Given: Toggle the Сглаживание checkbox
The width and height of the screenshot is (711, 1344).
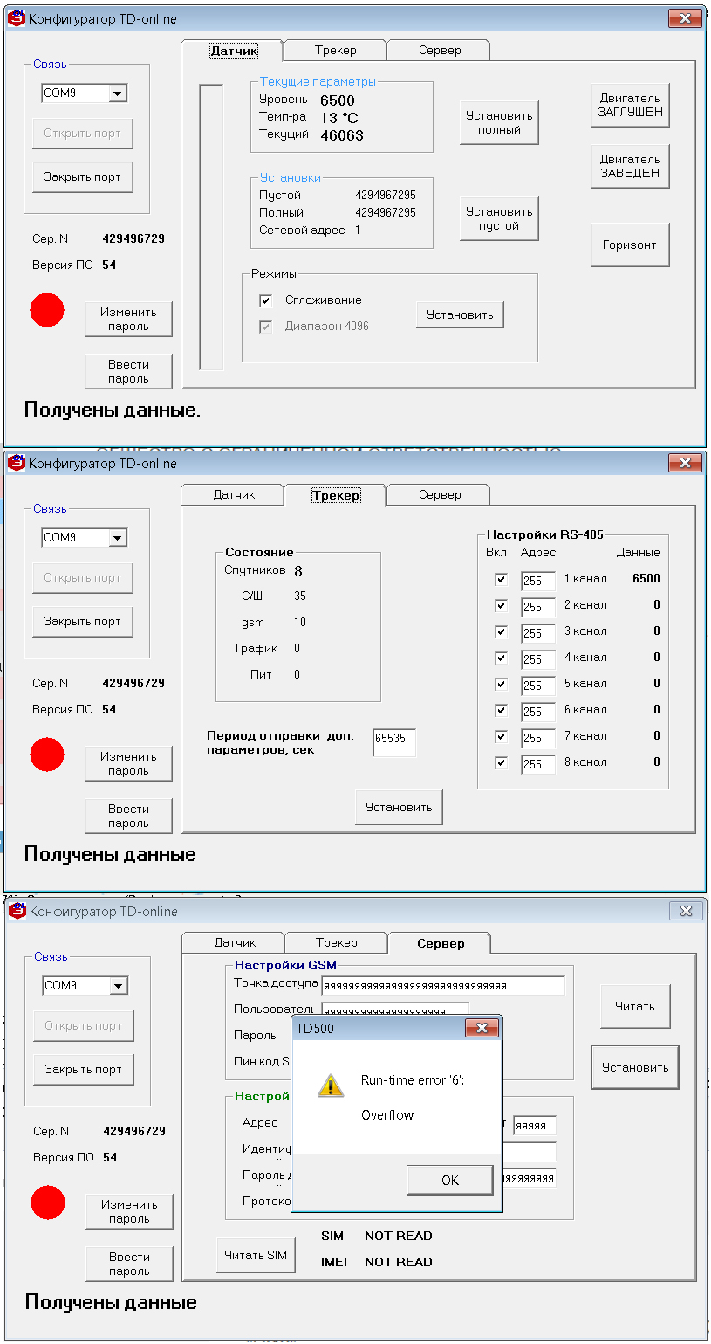Looking at the screenshot, I should (266, 300).
